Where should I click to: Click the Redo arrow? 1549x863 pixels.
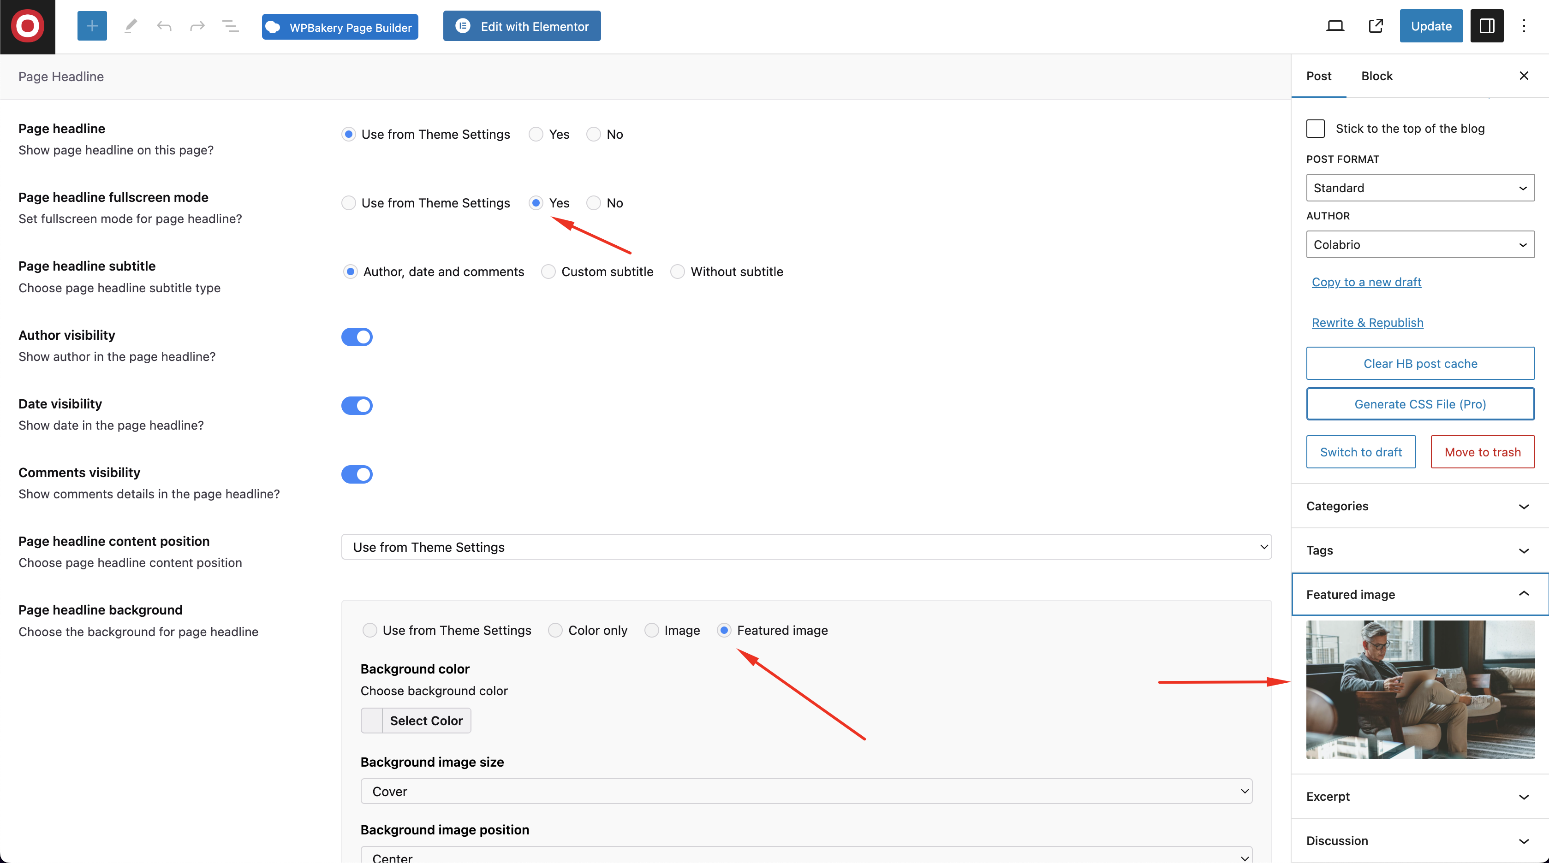197,26
